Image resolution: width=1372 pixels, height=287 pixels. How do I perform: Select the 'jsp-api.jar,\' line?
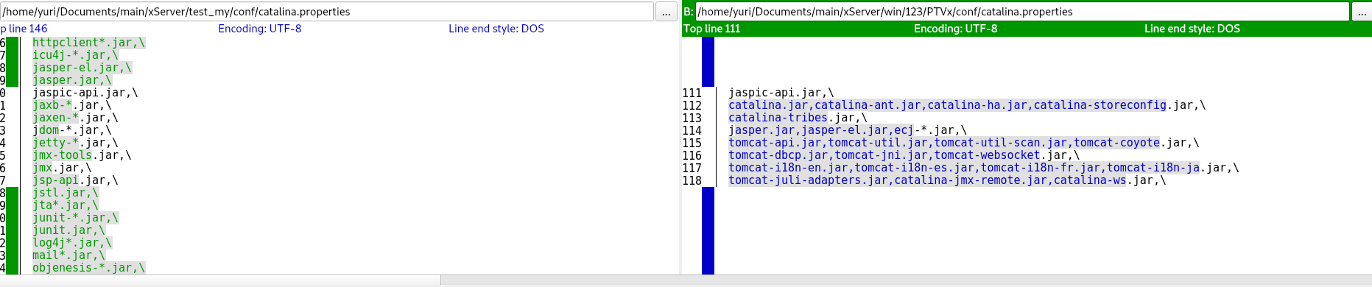click(75, 180)
